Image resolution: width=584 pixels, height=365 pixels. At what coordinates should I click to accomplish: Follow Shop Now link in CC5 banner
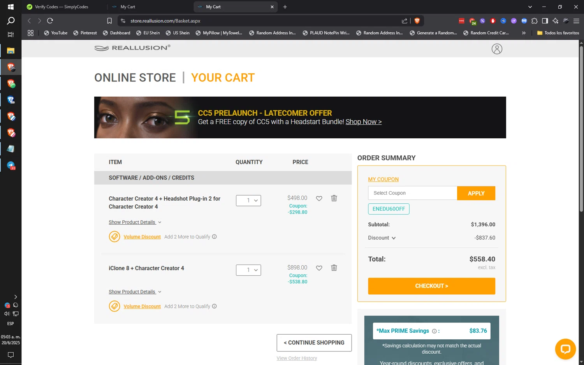[x=364, y=122]
